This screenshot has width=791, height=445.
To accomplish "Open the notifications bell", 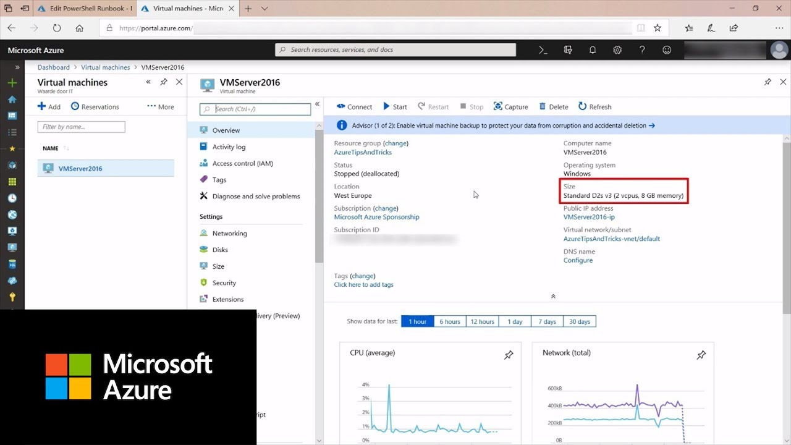I will pos(593,50).
